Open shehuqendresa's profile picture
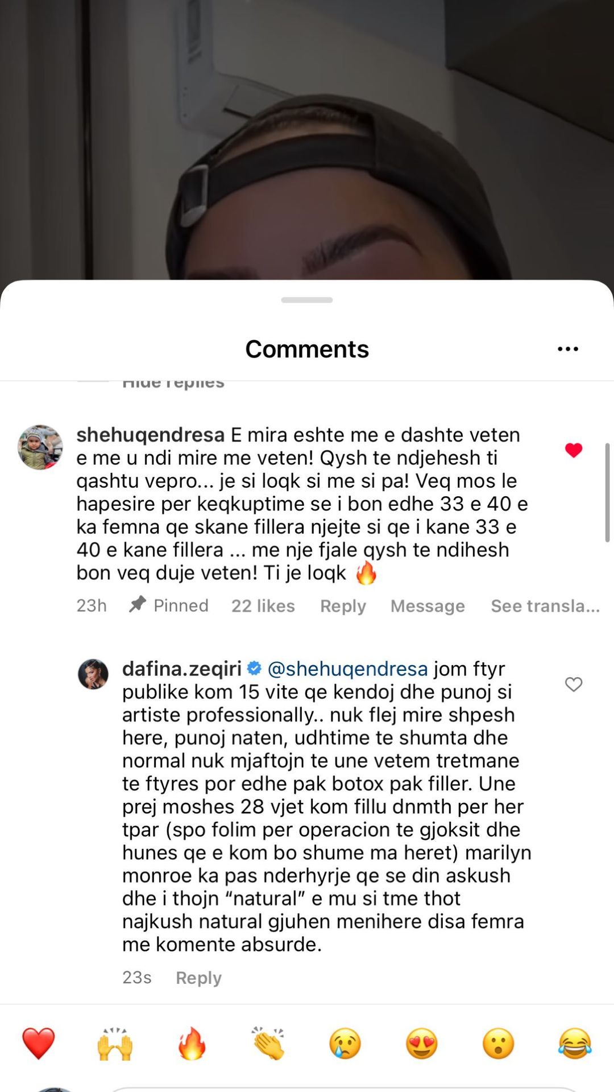This screenshot has height=1092, width=614. [x=40, y=447]
